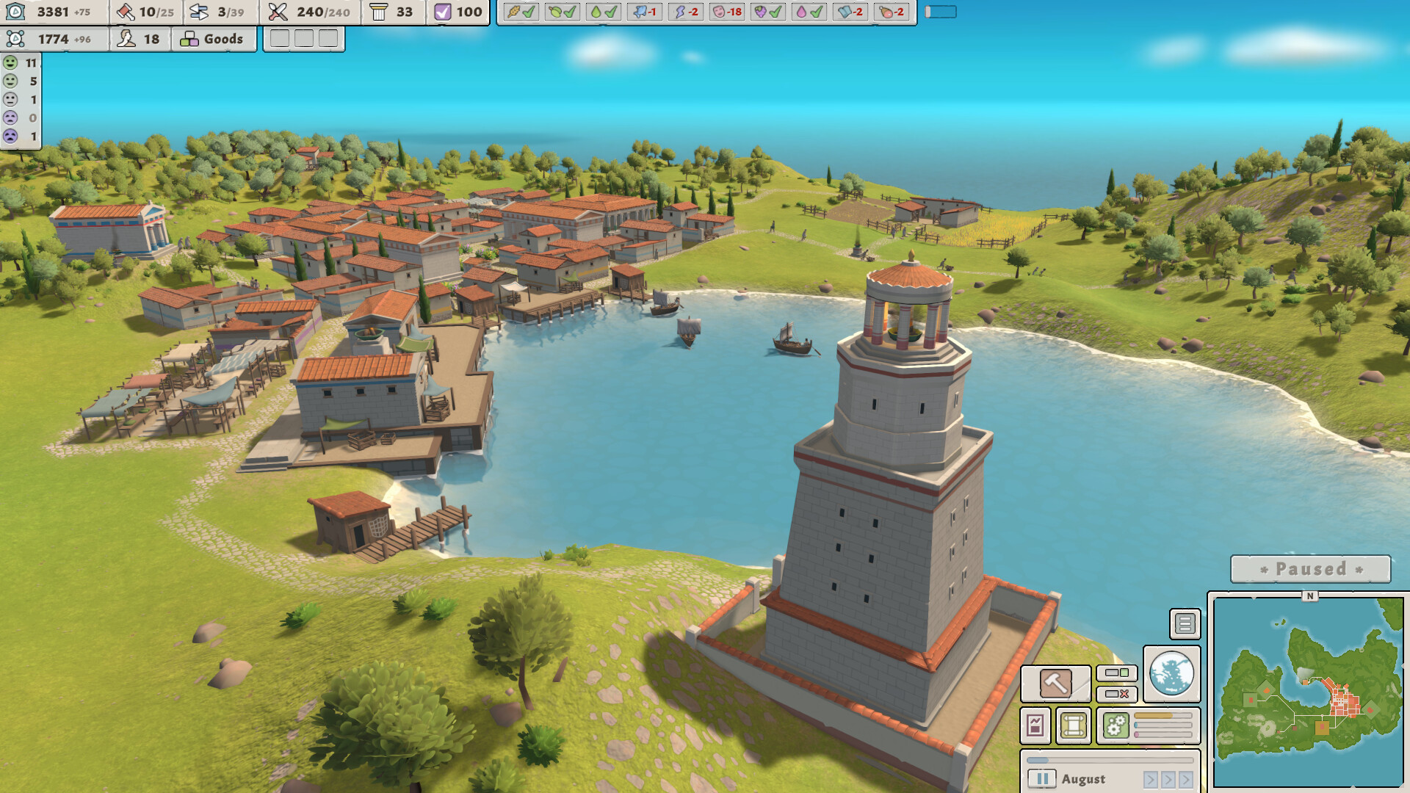
Task: Open the statistics chart panel
Action: 1035,724
